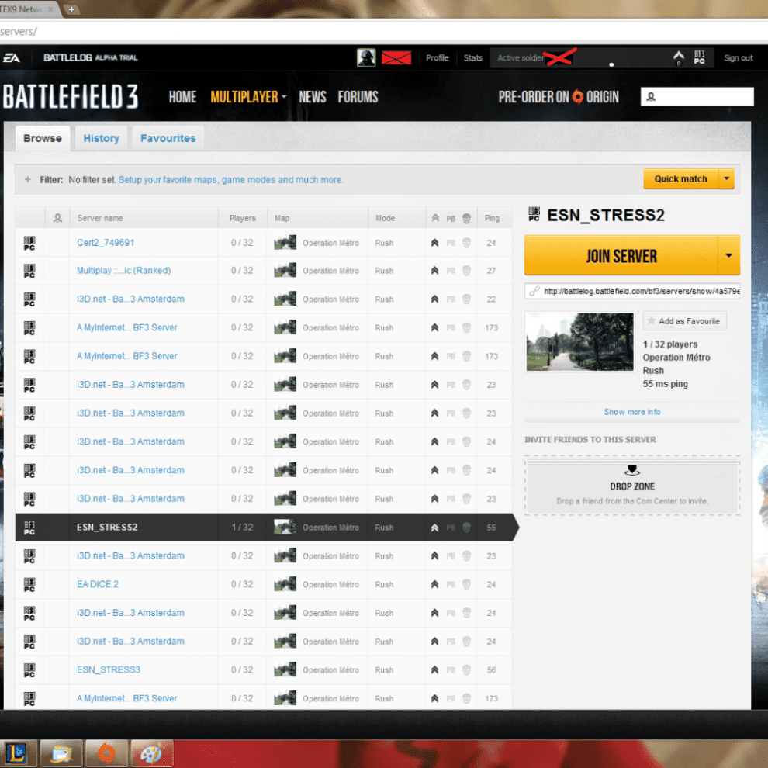The image size is (768, 768).
Task: Sort servers by the PunkBuster column icon
Action: pos(451,218)
